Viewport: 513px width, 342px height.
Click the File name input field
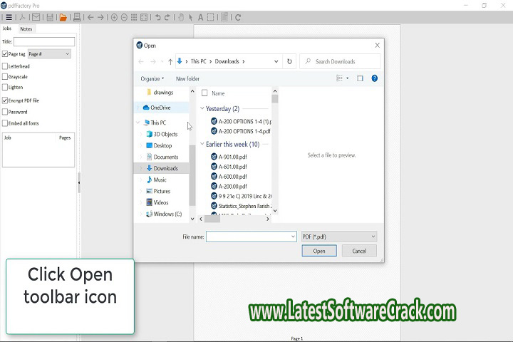(x=251, y=236)
